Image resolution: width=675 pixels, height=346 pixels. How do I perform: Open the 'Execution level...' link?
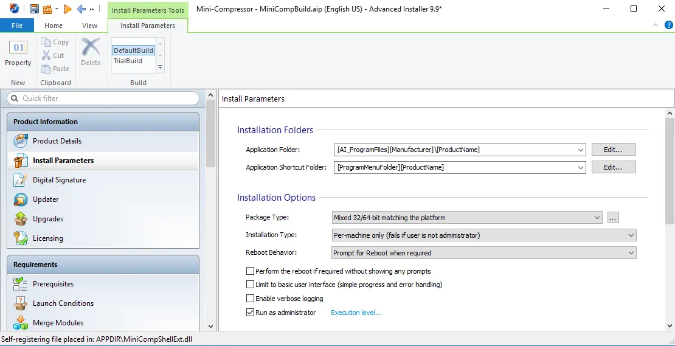point(356,313)
